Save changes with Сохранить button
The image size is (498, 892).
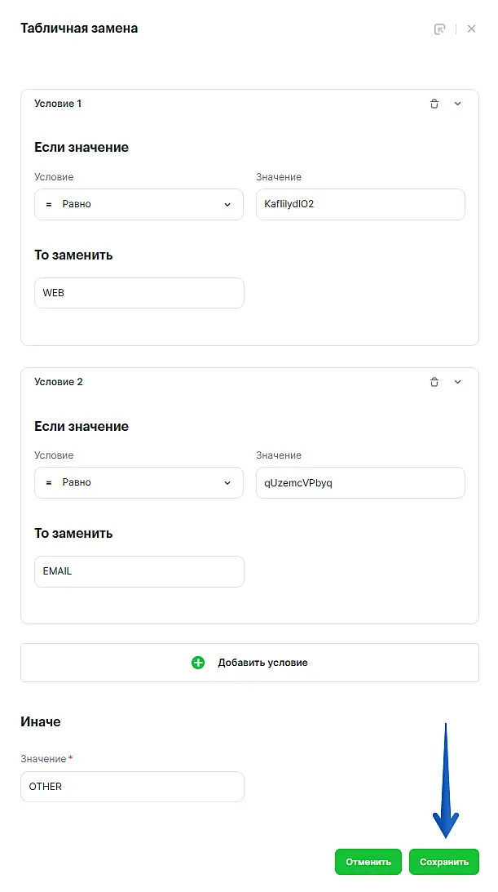click(x=444, y=862)
